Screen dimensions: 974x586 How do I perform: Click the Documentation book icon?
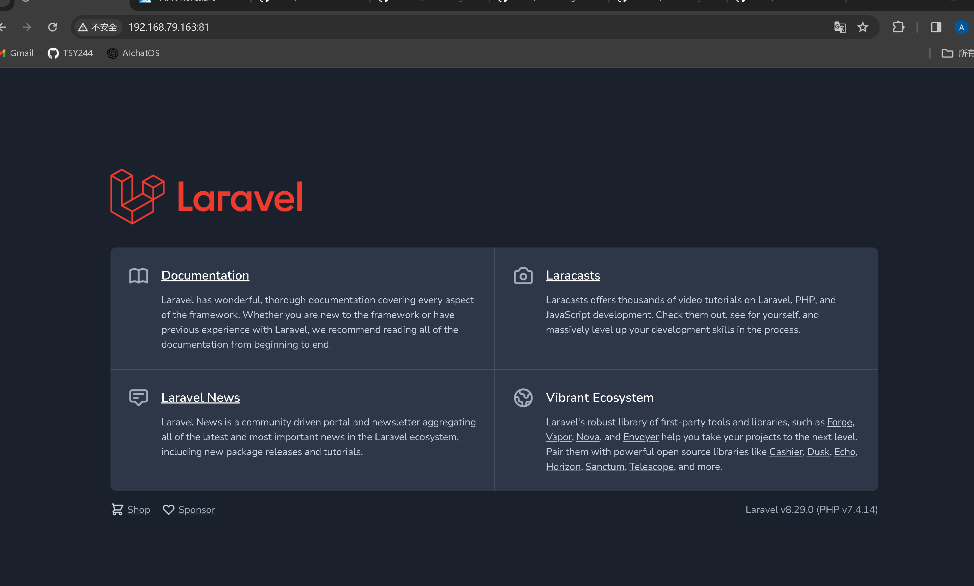[x=139, y=276]
